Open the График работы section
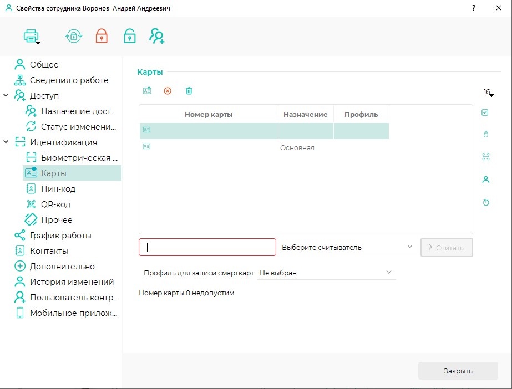 [60, 236]
